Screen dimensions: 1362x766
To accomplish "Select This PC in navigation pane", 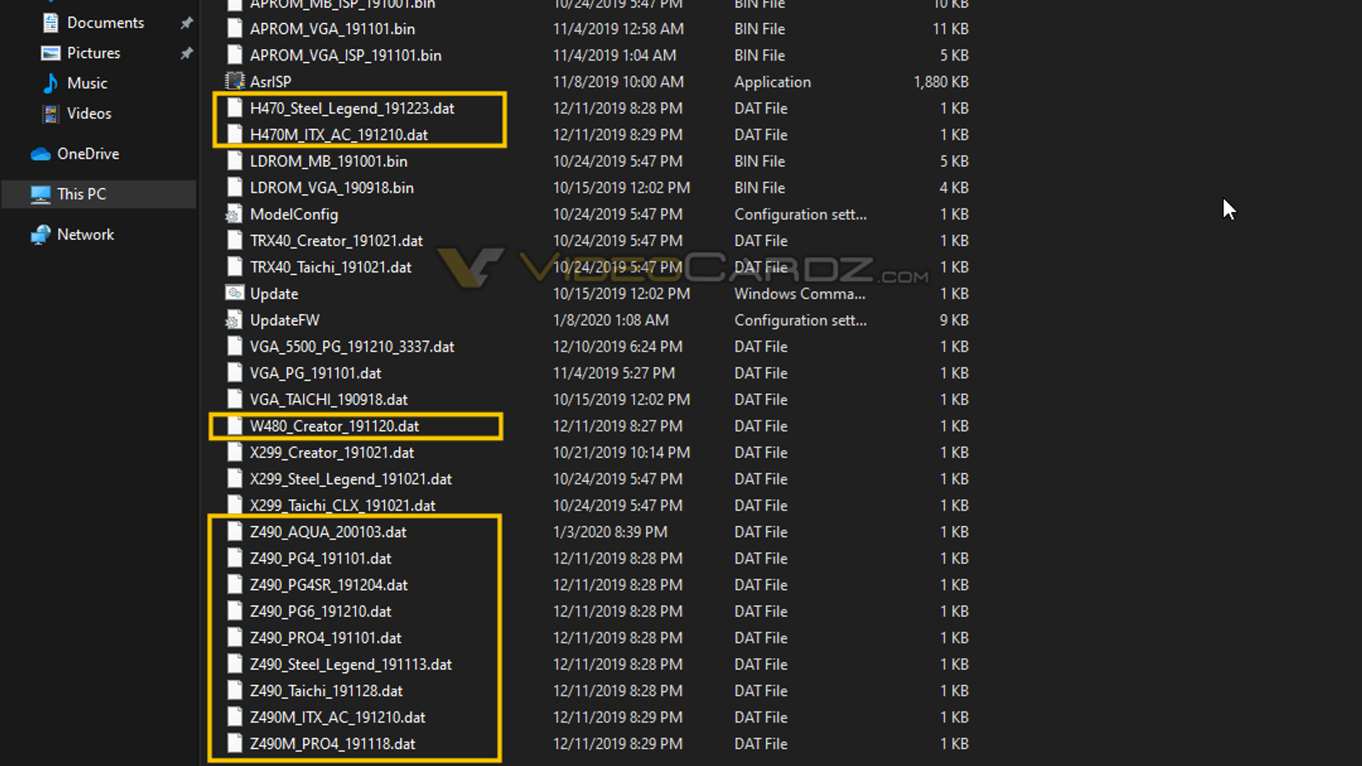I will (x=82, y=194).
